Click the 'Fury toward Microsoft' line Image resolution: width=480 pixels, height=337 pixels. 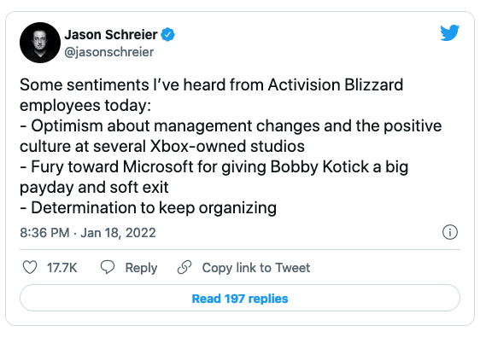pos(214,167)
